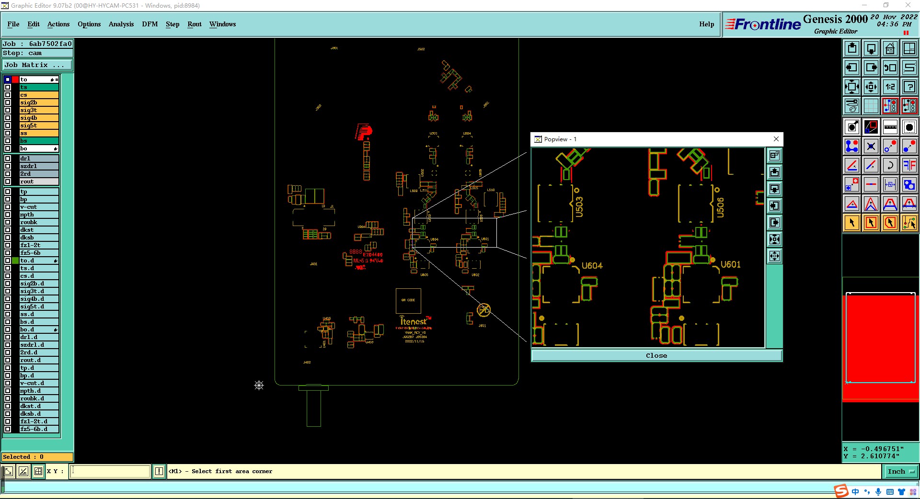Click the pan down icon in Popview
Image resolution: width=920 pixels, height=499 pixels.
pyautogui.click(x=774, y=189)
